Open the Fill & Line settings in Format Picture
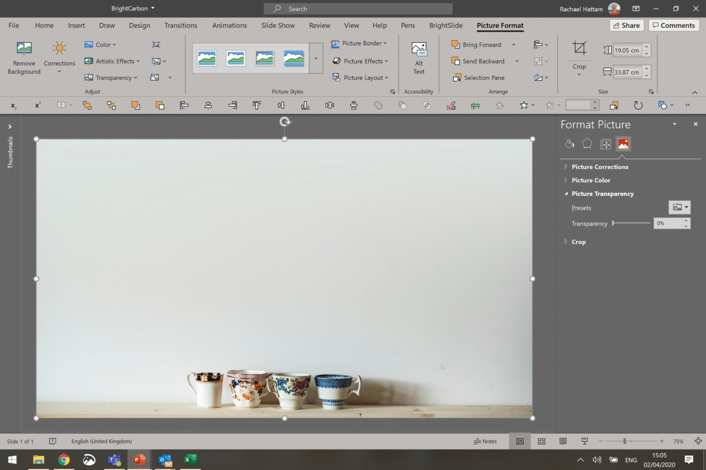The height and width of the screenshot is (470, 706). coord(569,143)
